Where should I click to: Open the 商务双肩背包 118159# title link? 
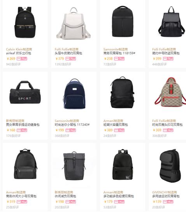(119, 53)
